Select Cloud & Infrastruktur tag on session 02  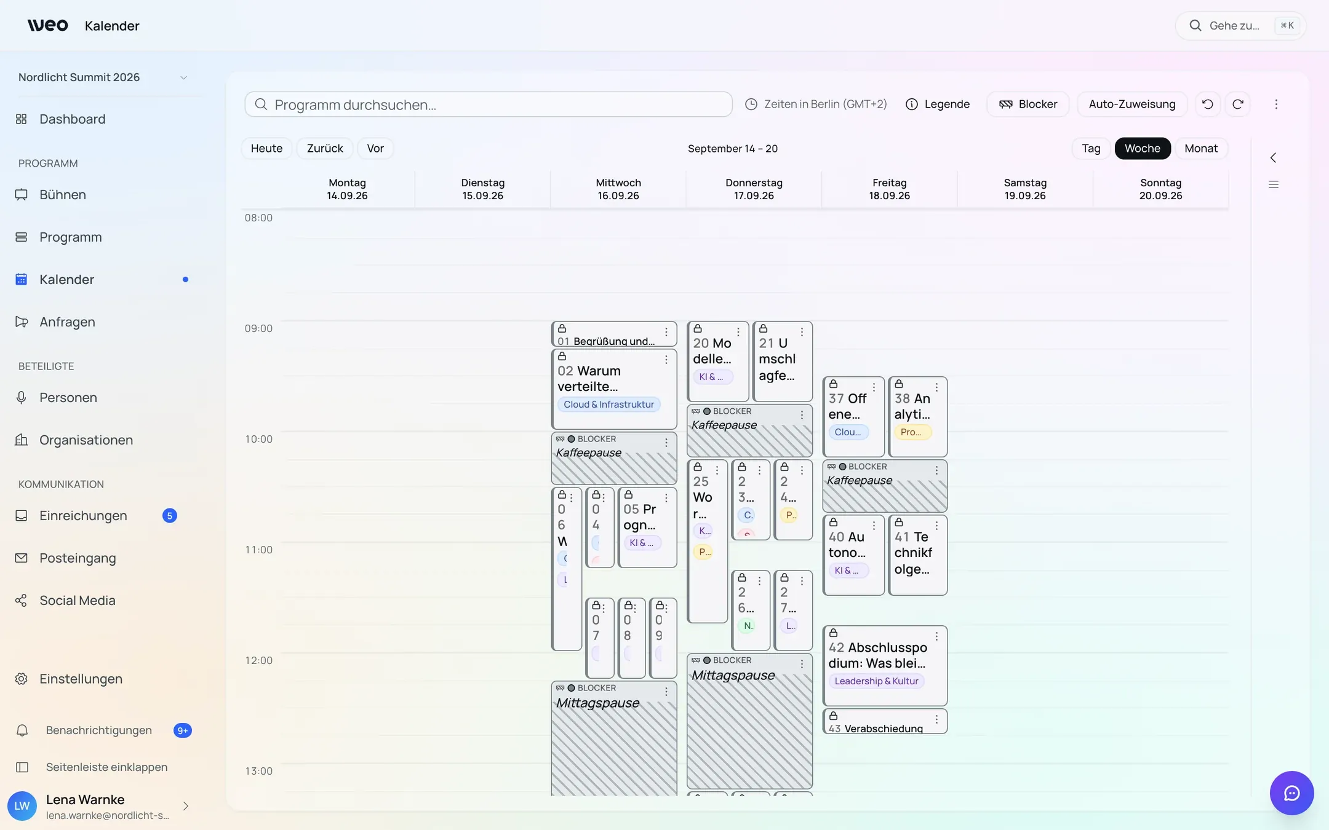click(x=609, y=405)
